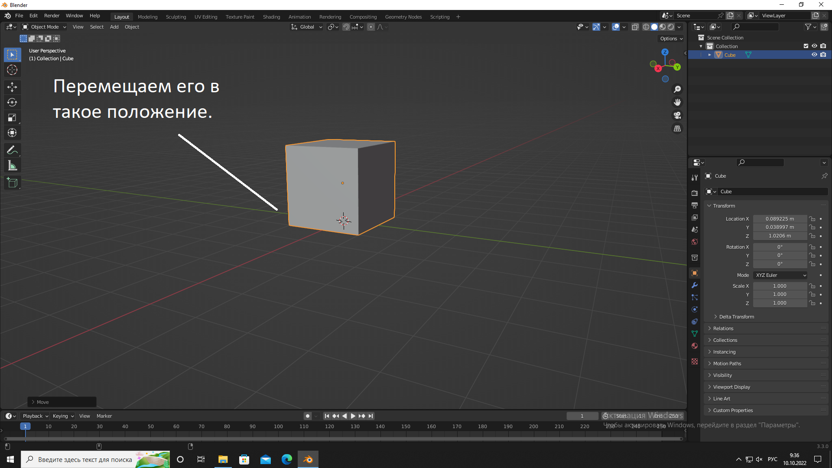Select the Add Cube tool
Image resolution: width=832 pixels, height=468 pixels.
(x=12, y=183)
